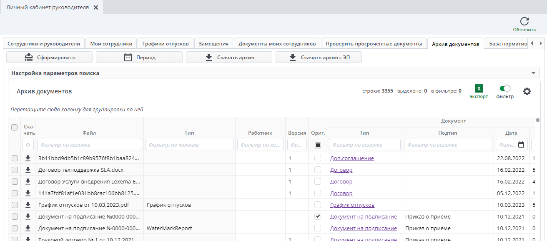
Task: Click the Обновить refresh icon
Action: pos(524,21)
